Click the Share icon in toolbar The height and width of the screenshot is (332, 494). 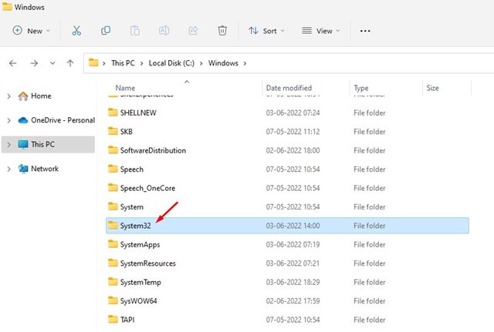point(193,31)
